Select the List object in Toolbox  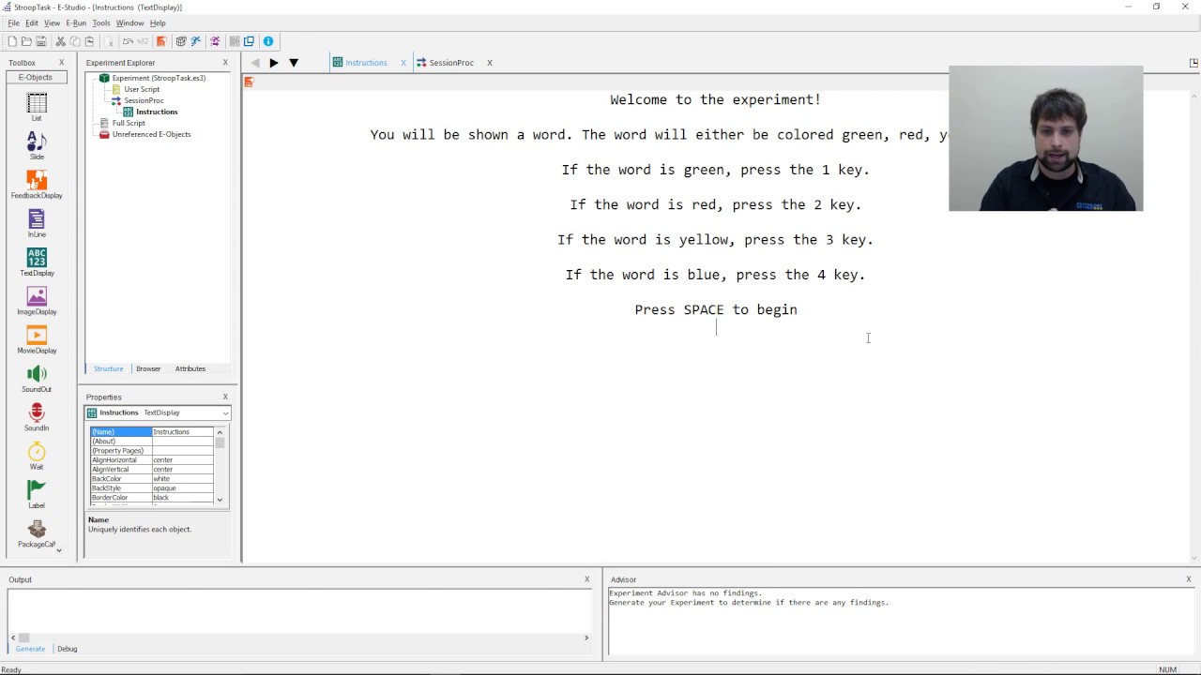pyautogui.click(x=37, y=107)
